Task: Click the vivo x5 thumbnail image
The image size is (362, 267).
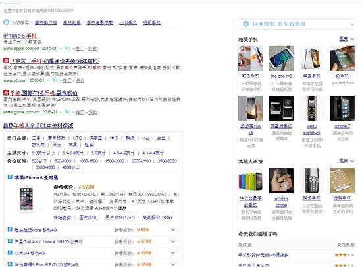Action: coord(251,108)
